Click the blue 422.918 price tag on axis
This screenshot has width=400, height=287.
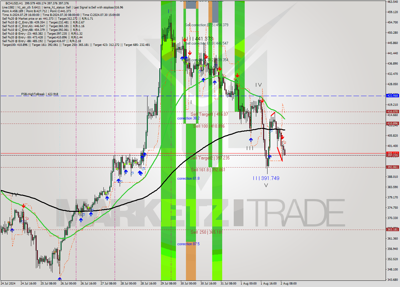pyautogui.click(x=392, y=96)
